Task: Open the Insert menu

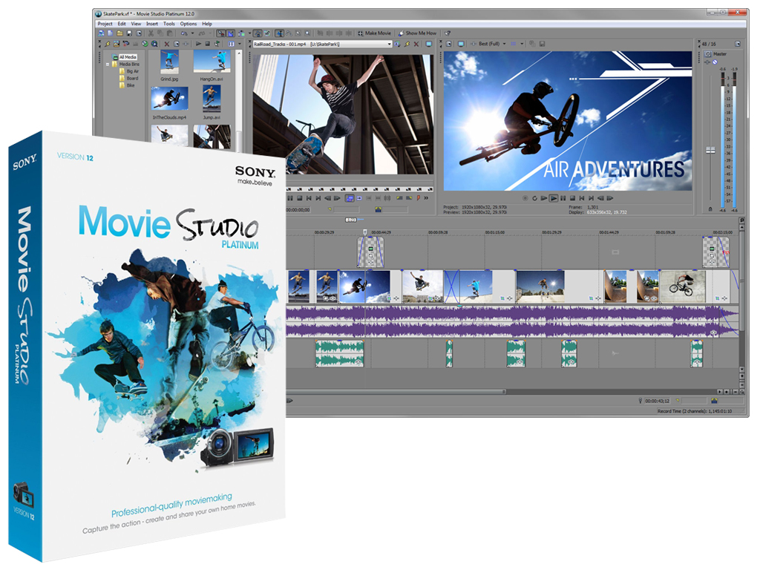Action: [152, 24]
